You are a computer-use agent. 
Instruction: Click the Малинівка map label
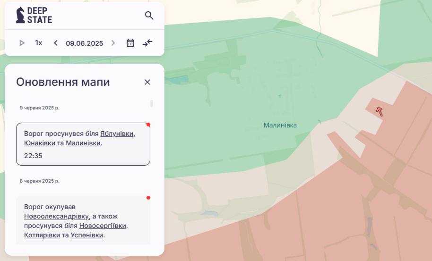coord(280,126)
